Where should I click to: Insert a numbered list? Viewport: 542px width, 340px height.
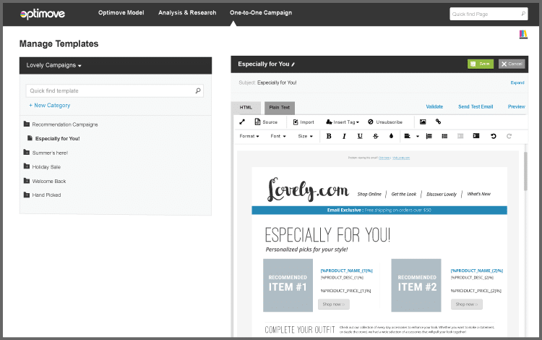[x=429, y=136]
